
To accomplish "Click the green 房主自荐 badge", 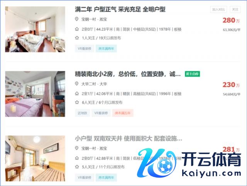I will point(192,74).
